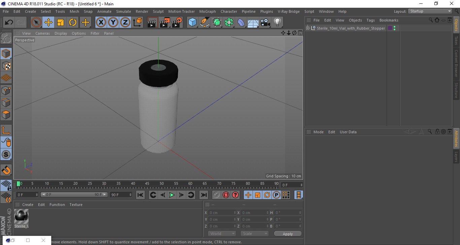Click frame 45 on the timeline ruler
Screen dimensions: 460x245
pos(147,184)
